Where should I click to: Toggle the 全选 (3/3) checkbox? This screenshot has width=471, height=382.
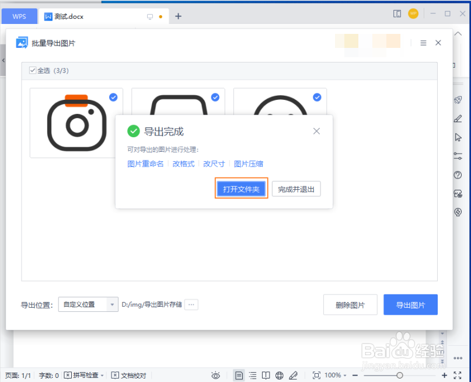click(x=33, y=70)
